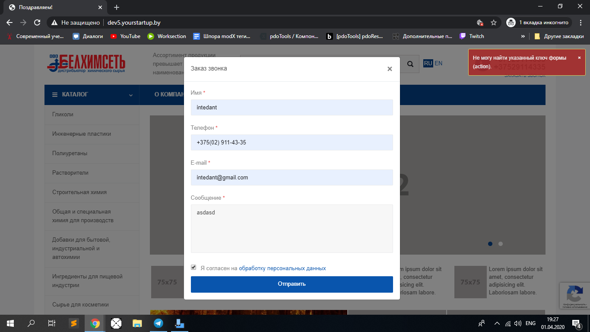Open the Worksection bookmark

167,36
